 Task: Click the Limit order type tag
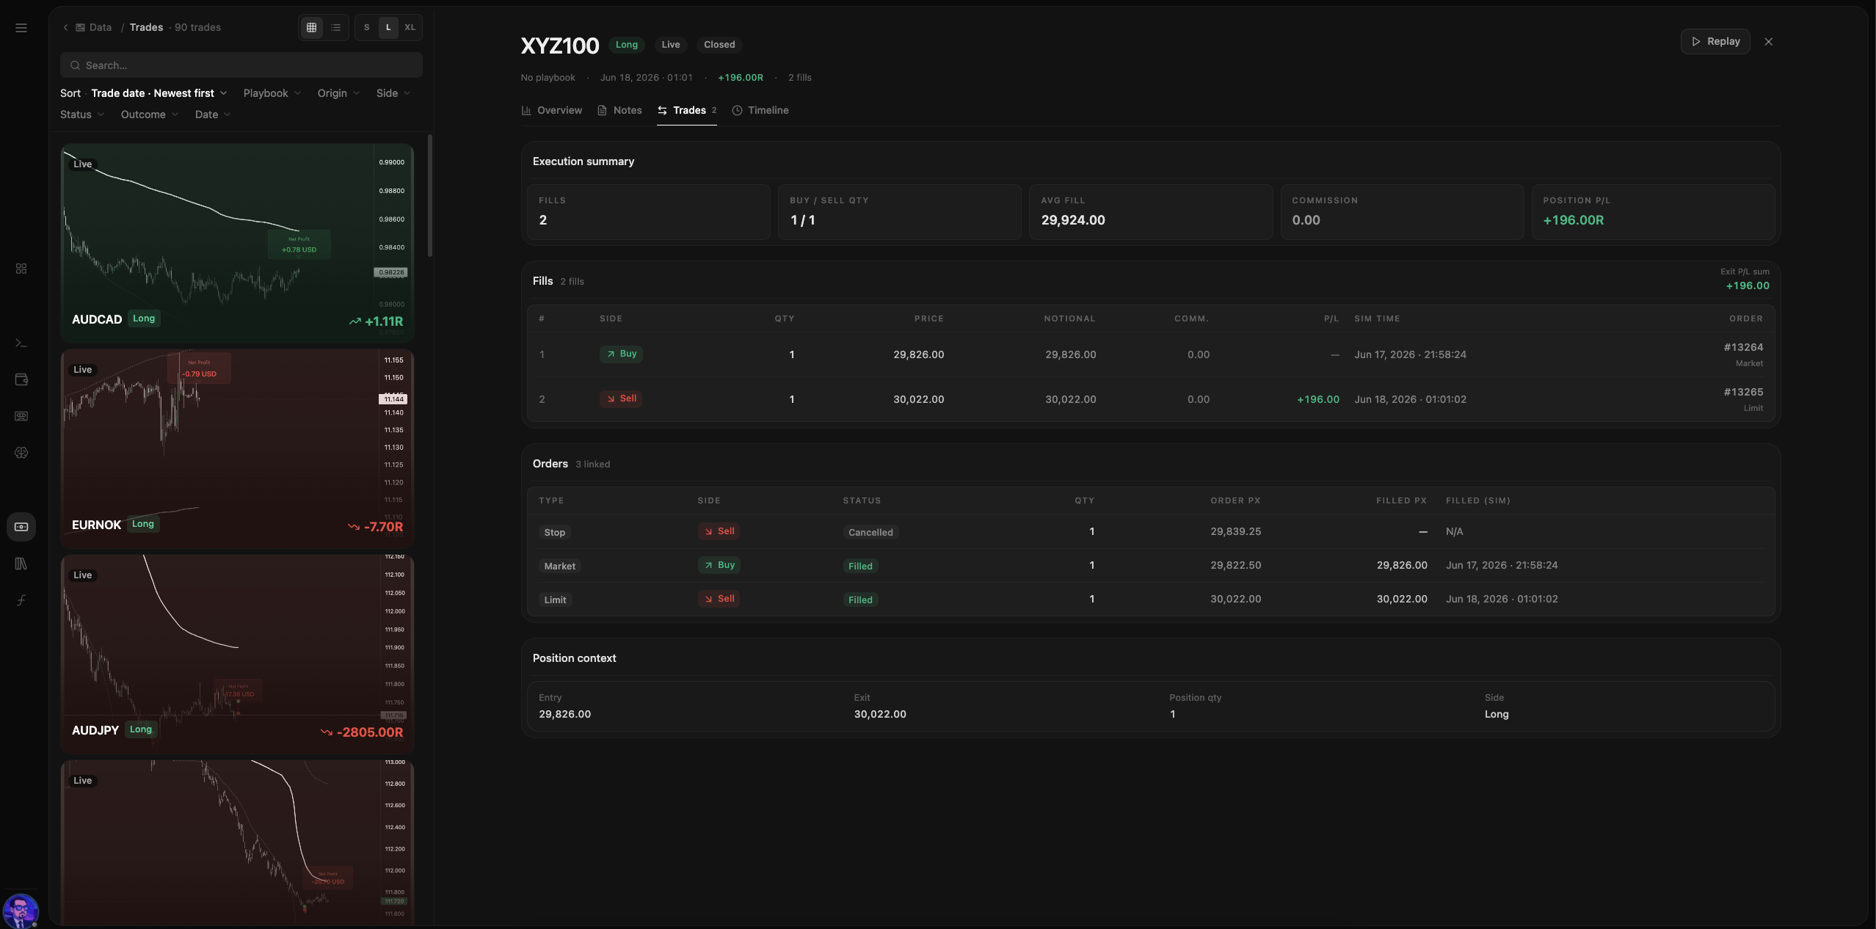555,600
